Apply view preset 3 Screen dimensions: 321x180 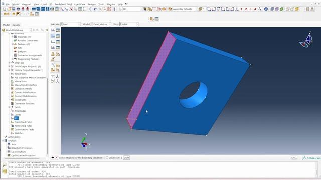point(250,9)
